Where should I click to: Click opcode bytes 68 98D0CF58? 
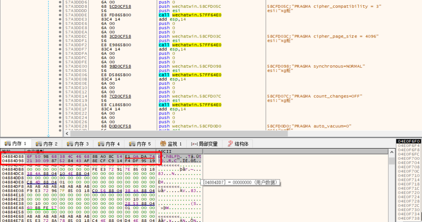click(x=116, y=66)
